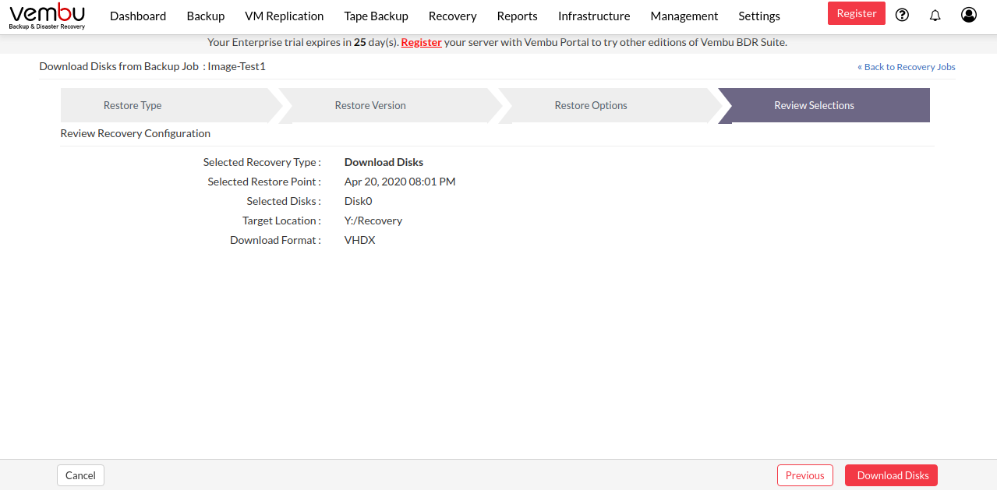Screen dimensions: 997x494
Task: Open the Backup menu
Action: (206, 16)
